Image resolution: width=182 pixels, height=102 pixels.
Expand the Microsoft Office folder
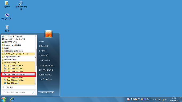pos(18,60)
